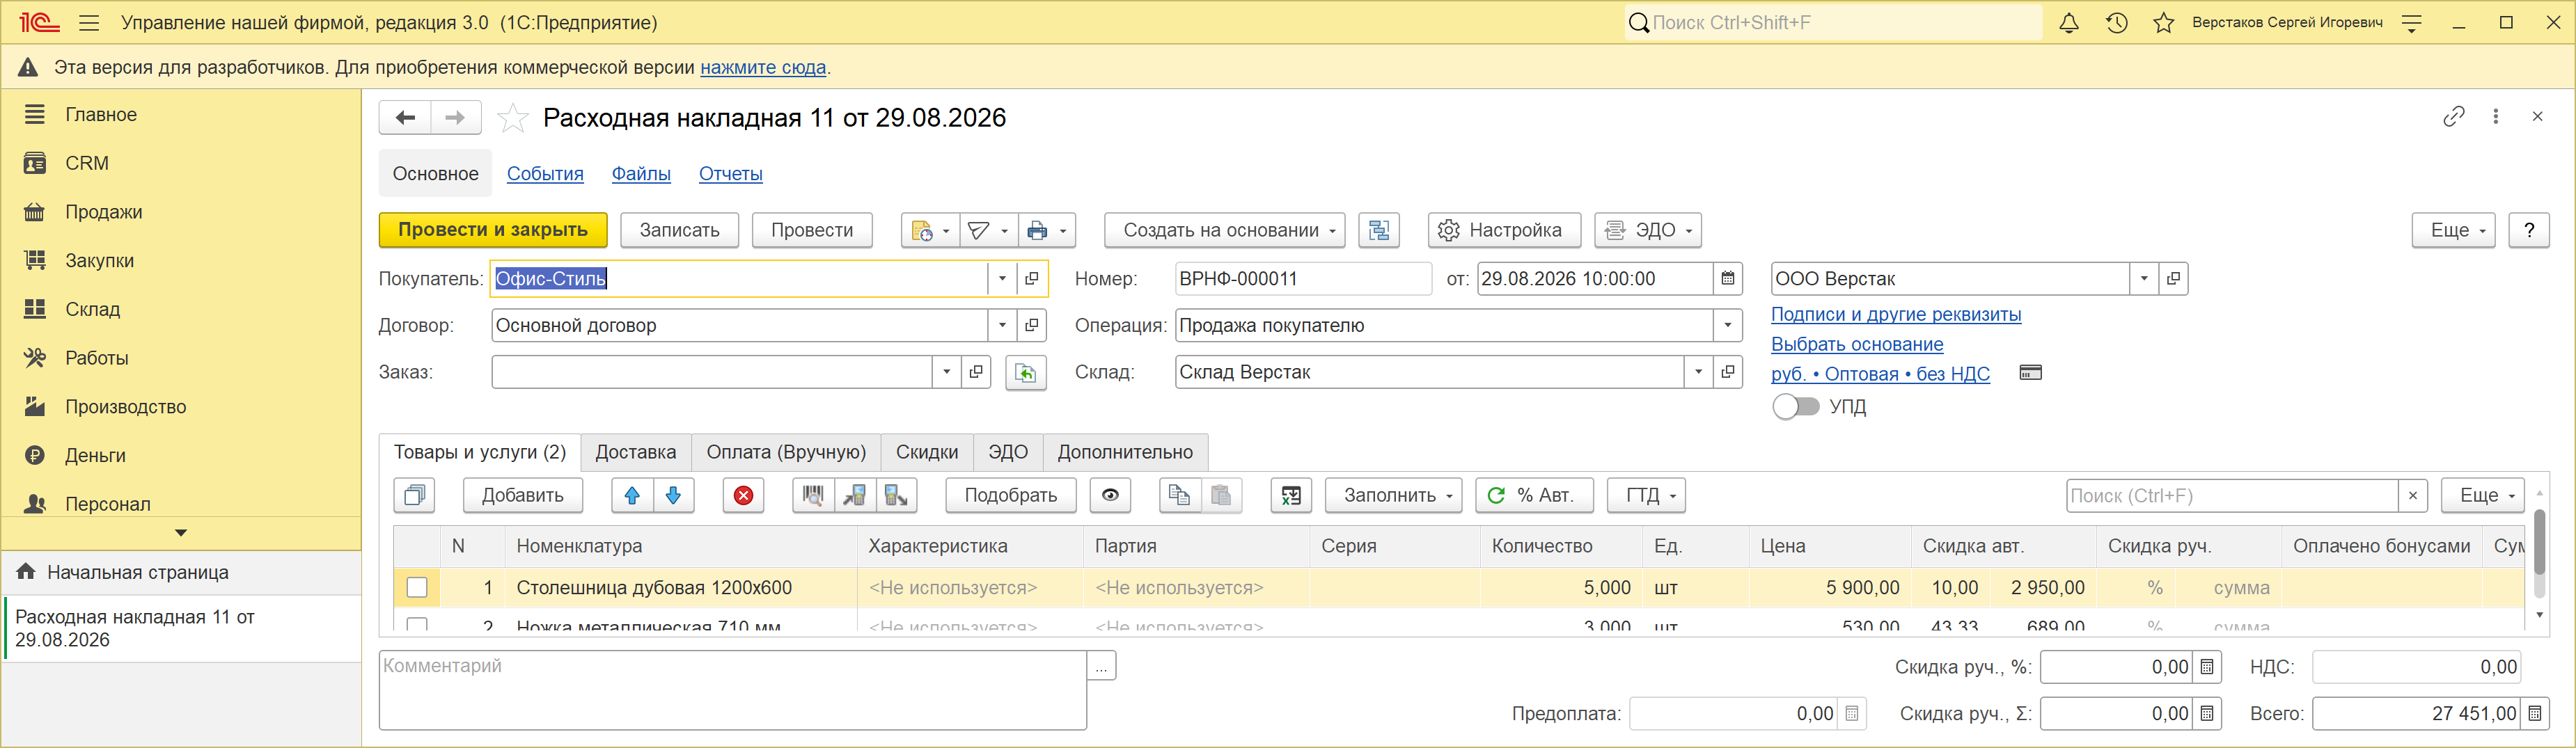
Task: Go back with the left arrow button
Action: 405,118
